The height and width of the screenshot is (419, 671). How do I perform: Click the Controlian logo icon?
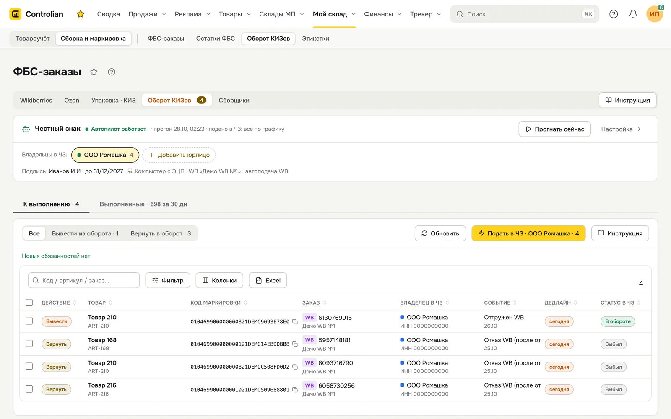(16, 14)
